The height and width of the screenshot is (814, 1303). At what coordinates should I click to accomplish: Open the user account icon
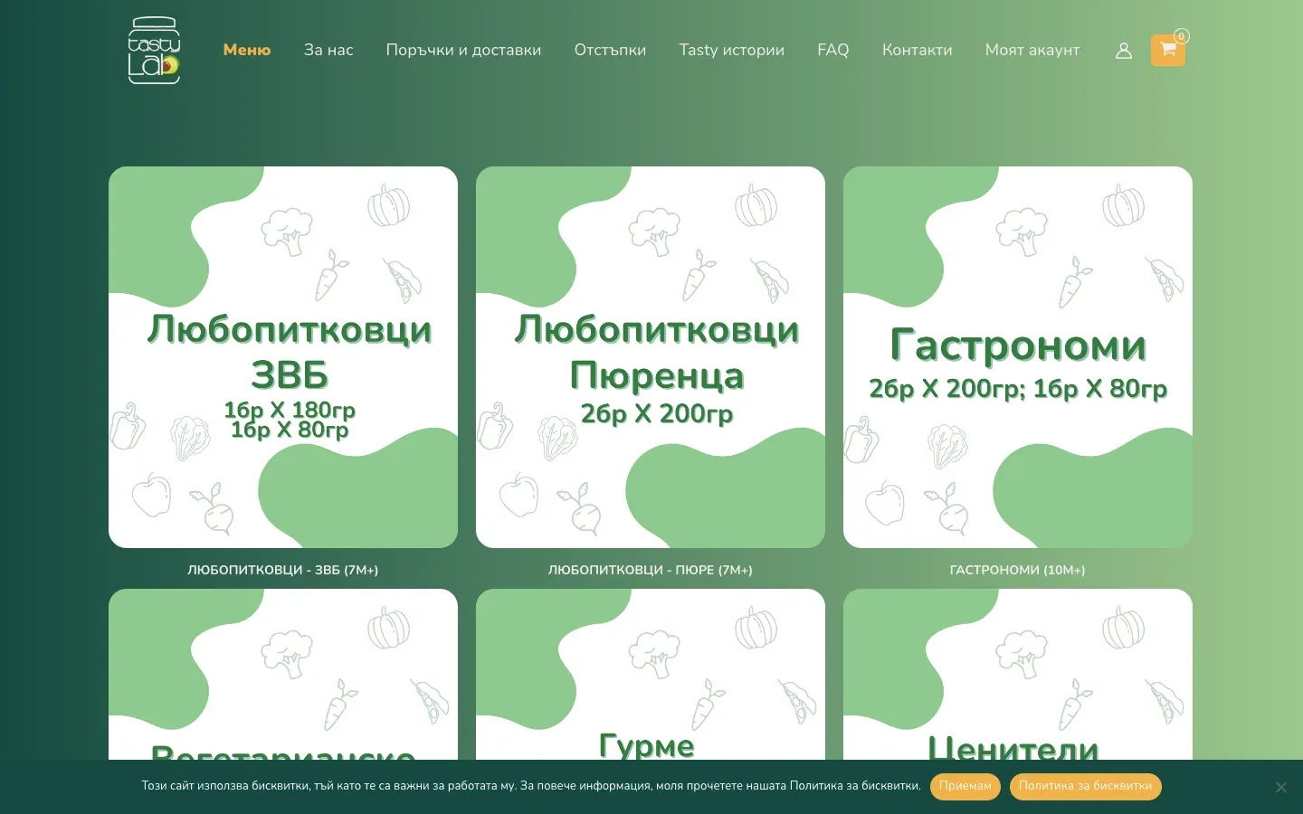[1124, 51]
